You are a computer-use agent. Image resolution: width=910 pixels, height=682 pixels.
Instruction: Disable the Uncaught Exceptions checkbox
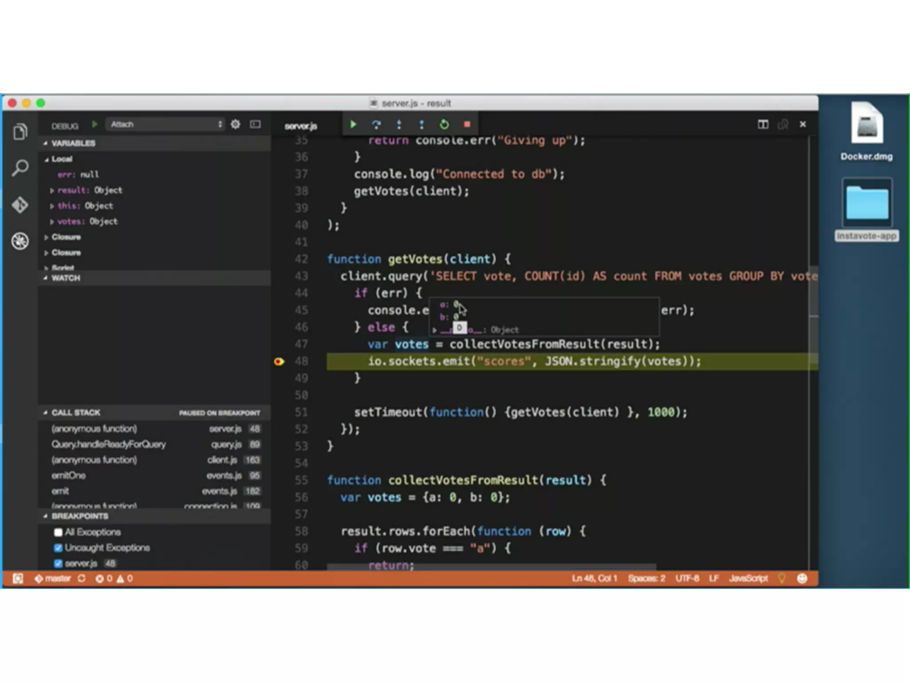click(x=58, y=547)
